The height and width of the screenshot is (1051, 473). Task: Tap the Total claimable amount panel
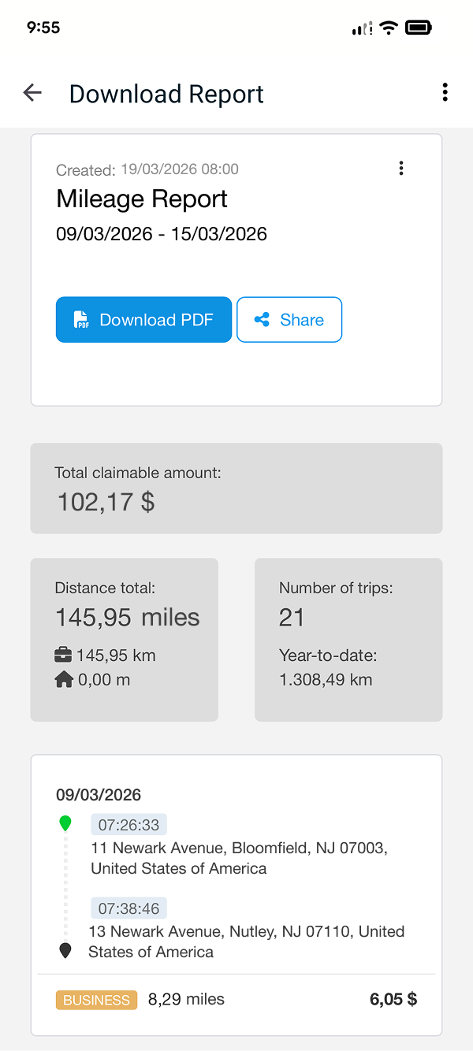coord(236,488)
